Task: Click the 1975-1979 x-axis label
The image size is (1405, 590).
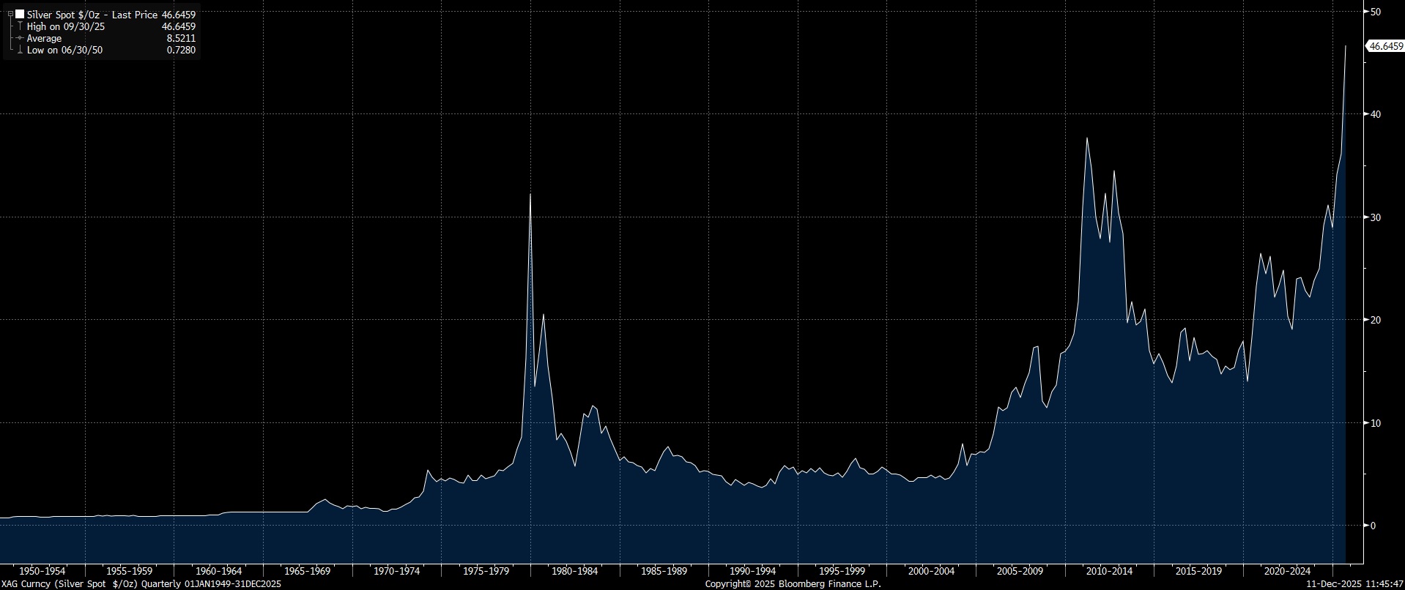Action: coord(486,571)
